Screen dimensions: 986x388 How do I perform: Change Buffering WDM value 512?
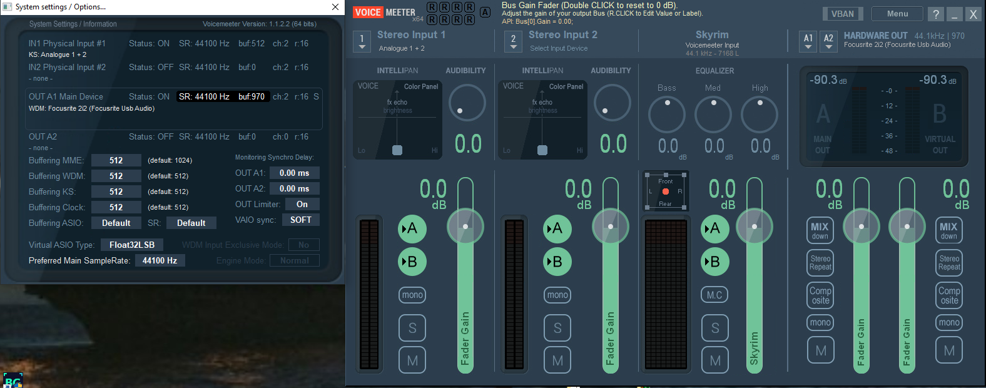tap(116, 176)
